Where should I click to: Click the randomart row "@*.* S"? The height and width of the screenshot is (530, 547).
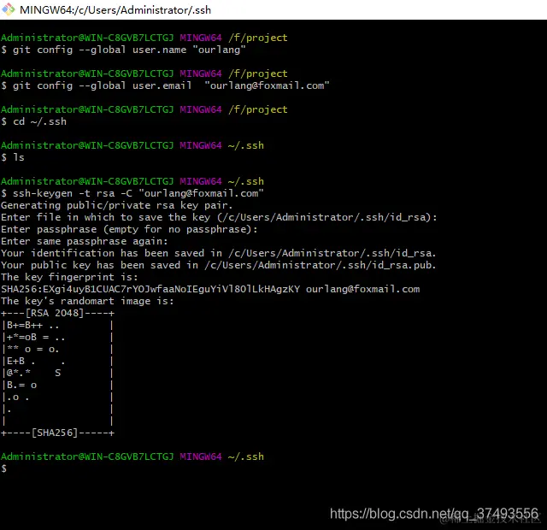click(x=57, y=373)
